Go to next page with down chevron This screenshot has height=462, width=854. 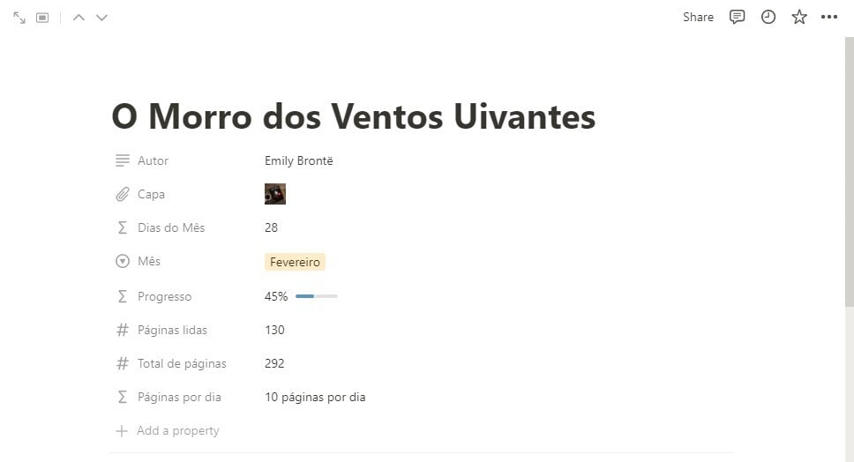(x=101, y=18)
